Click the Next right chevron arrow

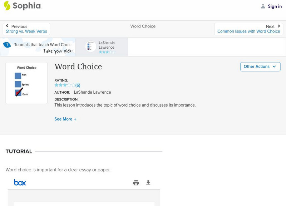[x=279, y=26]
